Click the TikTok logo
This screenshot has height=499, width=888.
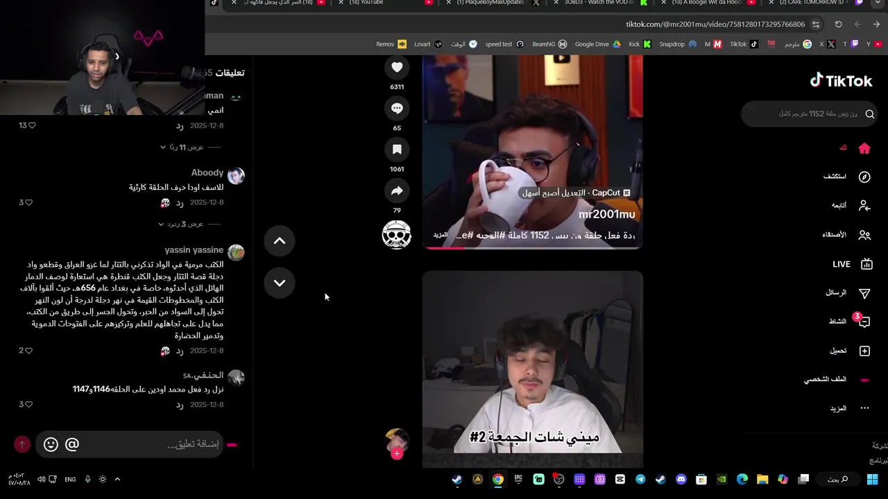point(842,80)
